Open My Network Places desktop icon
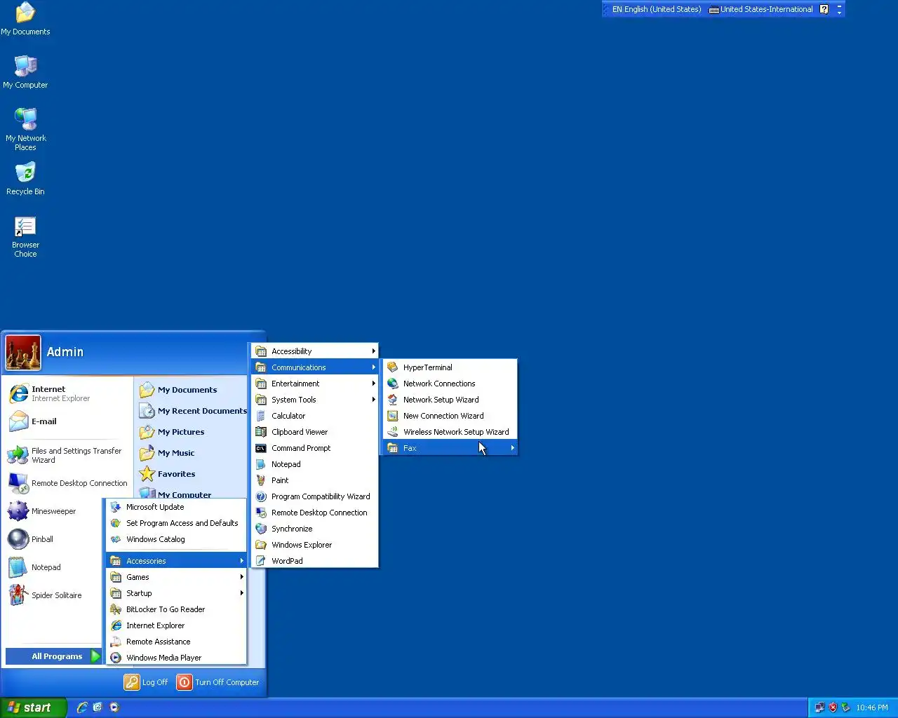 (25, 130)
